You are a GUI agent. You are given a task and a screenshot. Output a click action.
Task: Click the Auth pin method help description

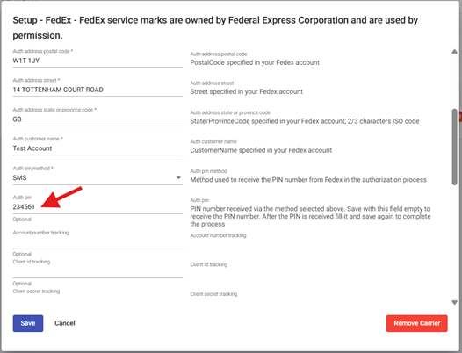point(308,180)
